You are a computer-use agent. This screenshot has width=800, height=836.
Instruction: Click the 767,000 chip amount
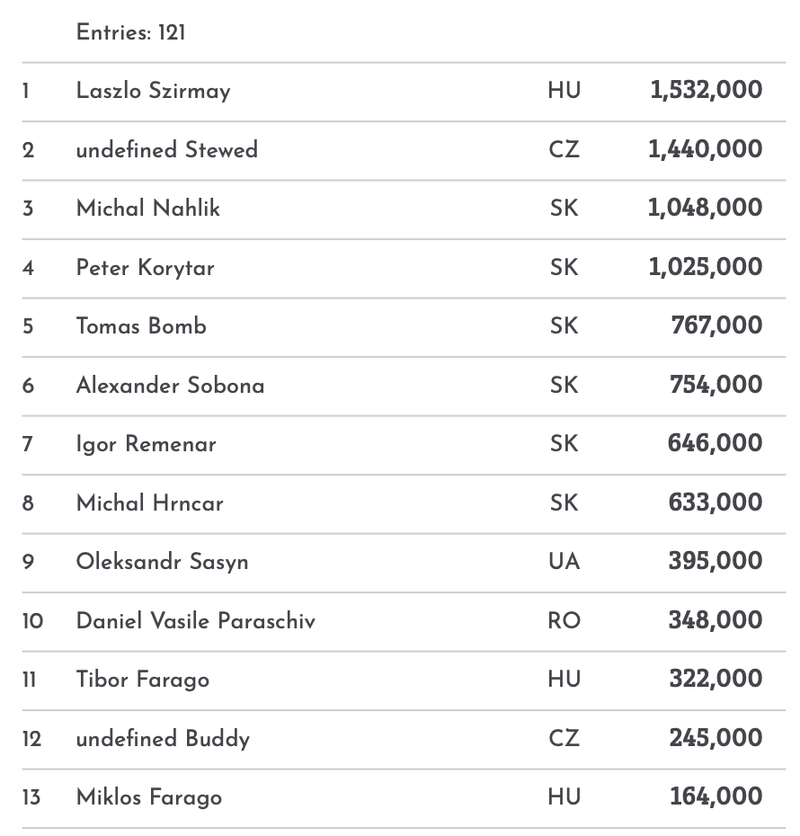pyautogui.click(x=716, y=325)
